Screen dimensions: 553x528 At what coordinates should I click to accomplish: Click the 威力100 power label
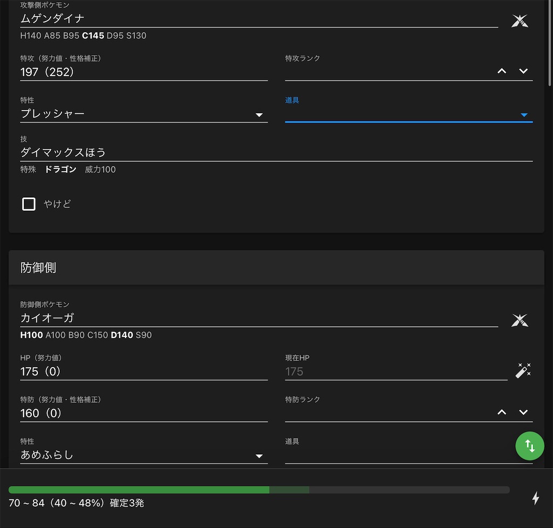pos(100,170)
